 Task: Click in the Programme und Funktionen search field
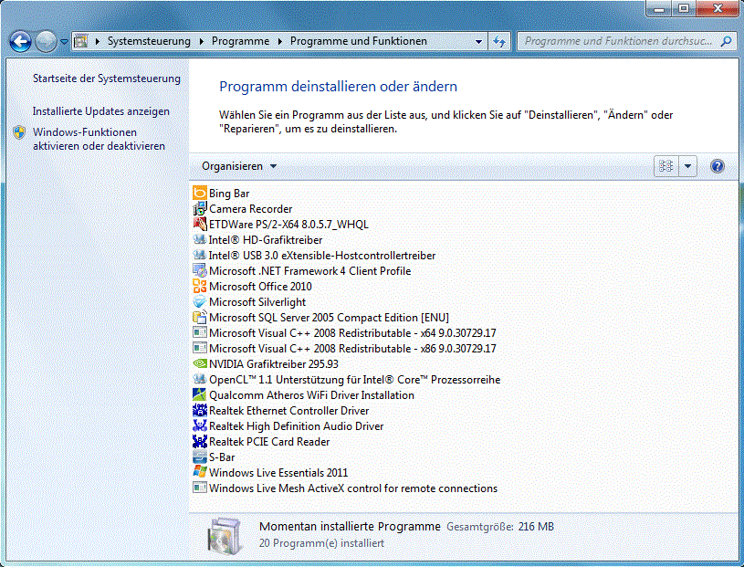[618, 41]
